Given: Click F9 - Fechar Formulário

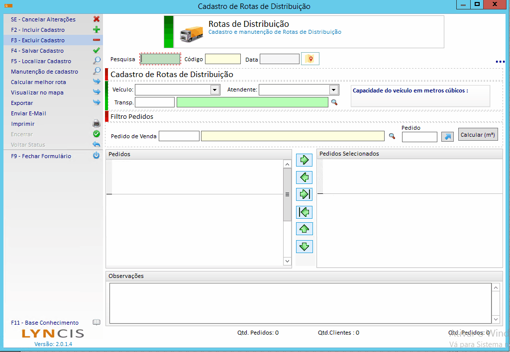Looking at the screenshot, I should (x=41, y=156).
